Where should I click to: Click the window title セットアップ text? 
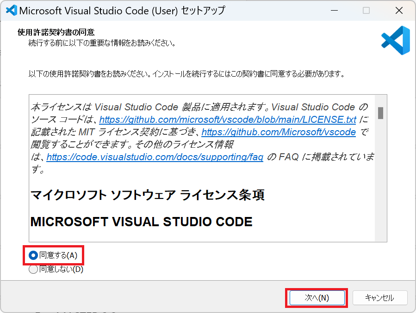coord(203,11)
